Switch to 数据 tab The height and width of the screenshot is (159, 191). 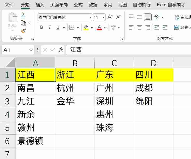93,5
